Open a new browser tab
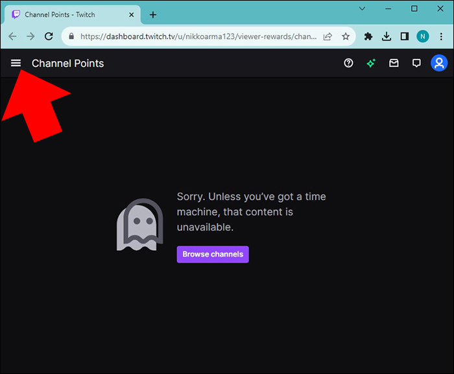Viewport: 454px width, 374px height. pos(153,15)
